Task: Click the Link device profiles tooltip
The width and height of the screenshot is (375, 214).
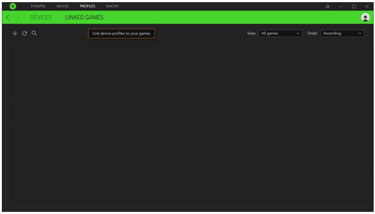Action: click(121, 34)
